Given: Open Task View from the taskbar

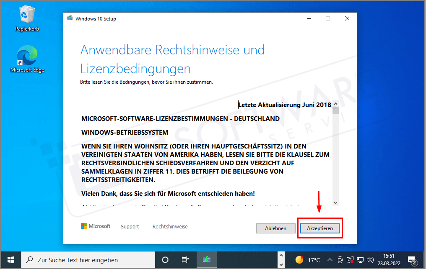Looking at the screenshot, I should coord(184,260).
